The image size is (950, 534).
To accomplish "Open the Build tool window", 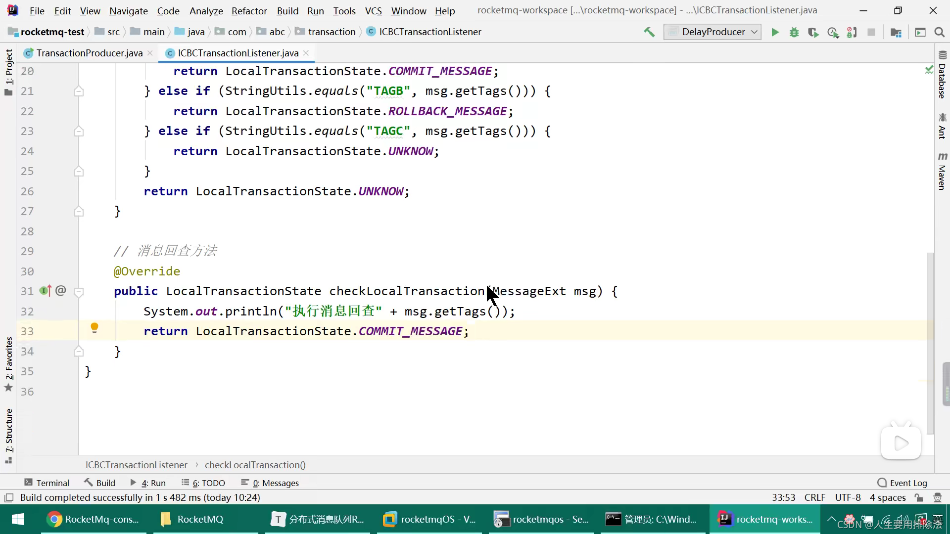I will point(99,483).
